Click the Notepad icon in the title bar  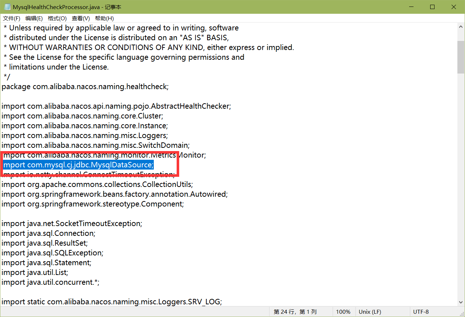[x=7, y=7]
